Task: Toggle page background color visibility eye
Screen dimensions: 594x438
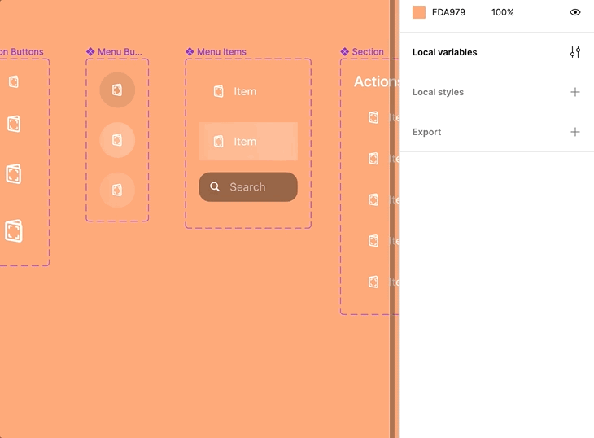Action: tap(575, 12)
